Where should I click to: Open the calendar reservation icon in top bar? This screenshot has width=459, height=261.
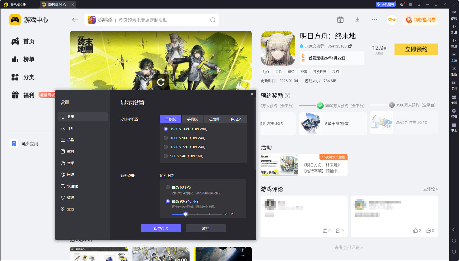(x=340, y=20)
